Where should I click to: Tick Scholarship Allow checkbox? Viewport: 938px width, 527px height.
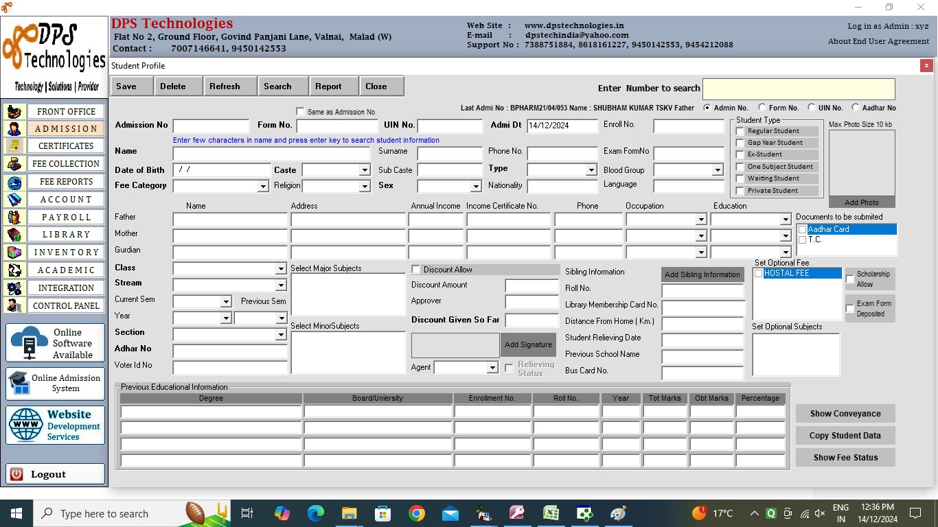(850, 279)
